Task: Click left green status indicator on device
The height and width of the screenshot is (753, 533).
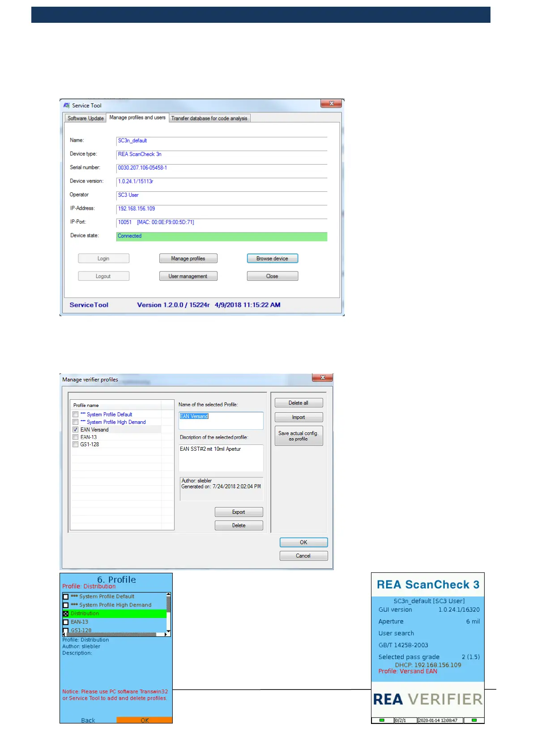Action: pyautogui.click(x=382, y=720)
